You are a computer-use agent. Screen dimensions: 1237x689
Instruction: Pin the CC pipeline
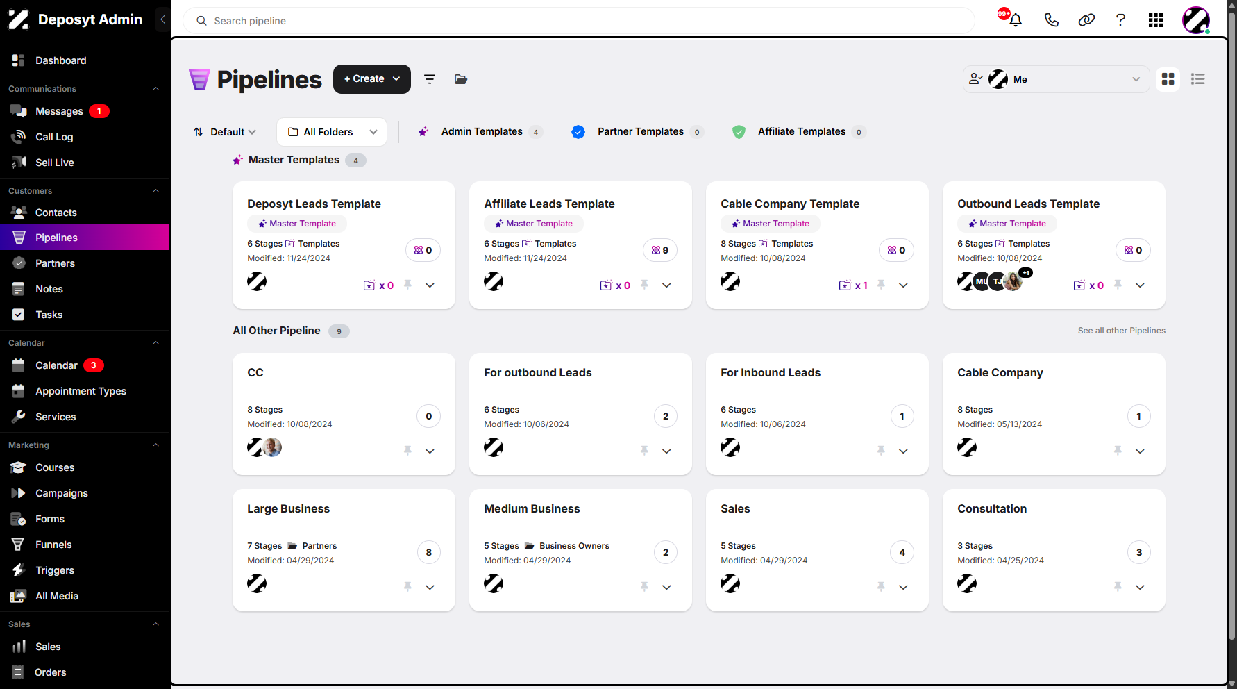[407, 451]
